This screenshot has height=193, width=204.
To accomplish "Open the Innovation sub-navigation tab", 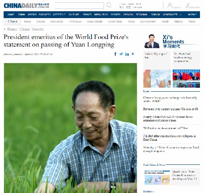I will point(57,21).
